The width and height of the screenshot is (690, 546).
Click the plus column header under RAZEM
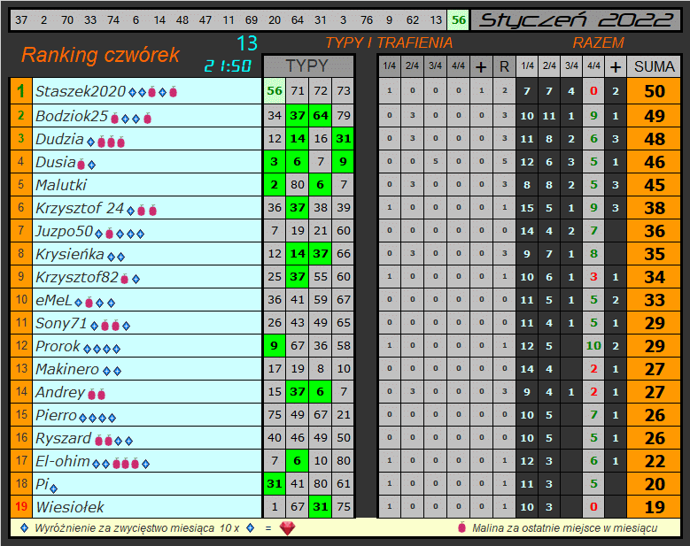click(616, 67)
